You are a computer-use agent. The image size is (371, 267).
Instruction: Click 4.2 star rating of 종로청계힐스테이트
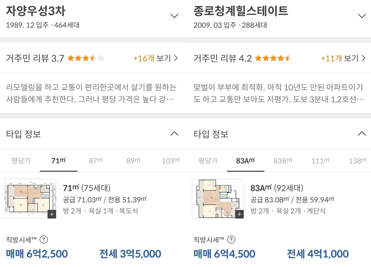click(273, 58)
